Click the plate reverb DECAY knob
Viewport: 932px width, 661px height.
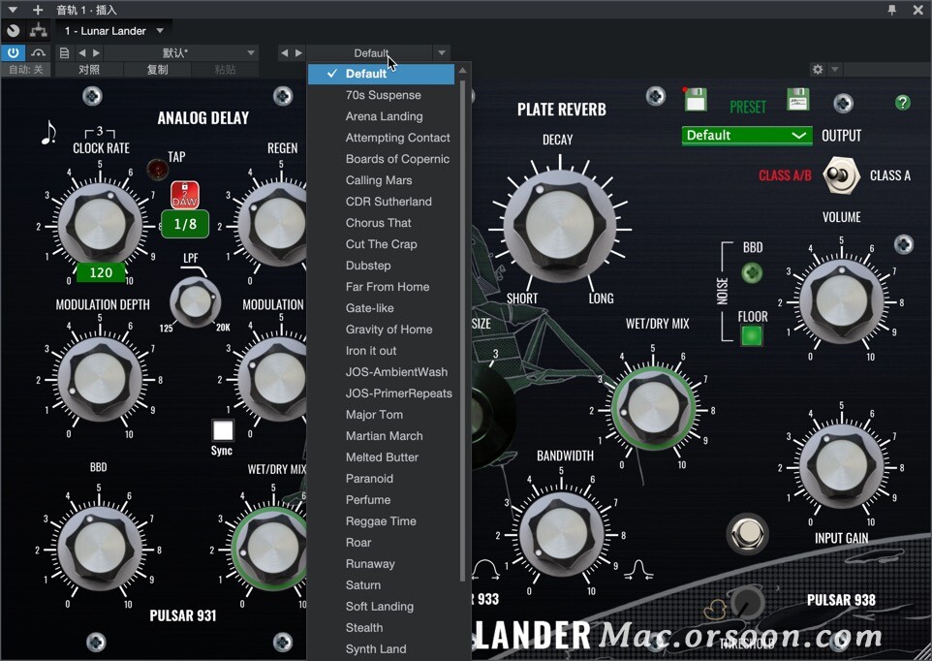(559, 225)
